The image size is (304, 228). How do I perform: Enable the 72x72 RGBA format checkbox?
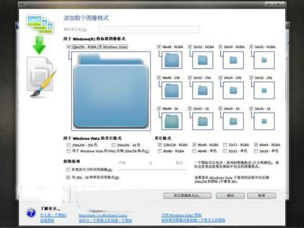225,145
